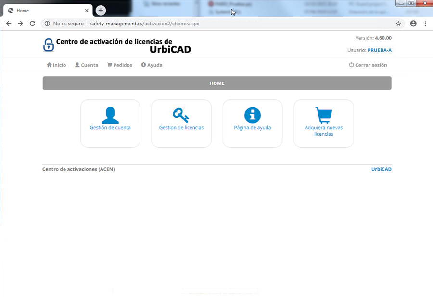The image size is (433, 297).
Task: Bookmark this page with the star icon
Action: point(398,24)
